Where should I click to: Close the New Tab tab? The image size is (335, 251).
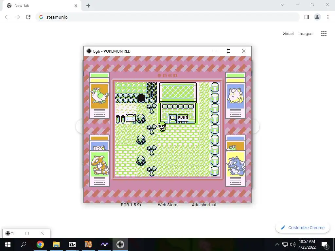[x=76, y=6]
